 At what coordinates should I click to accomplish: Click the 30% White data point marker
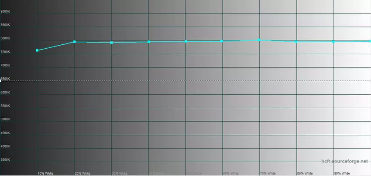112,43
